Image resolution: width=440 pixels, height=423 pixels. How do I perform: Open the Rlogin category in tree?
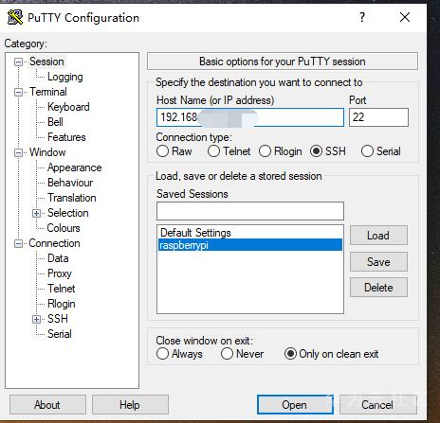coord(62,304)
